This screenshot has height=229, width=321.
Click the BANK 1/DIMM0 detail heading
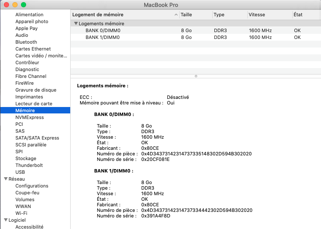(113, 171)
